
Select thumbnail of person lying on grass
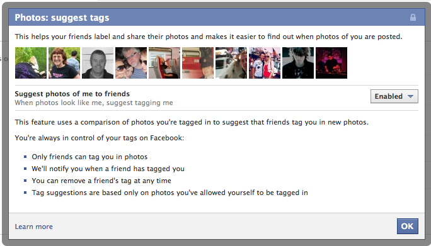31,63
